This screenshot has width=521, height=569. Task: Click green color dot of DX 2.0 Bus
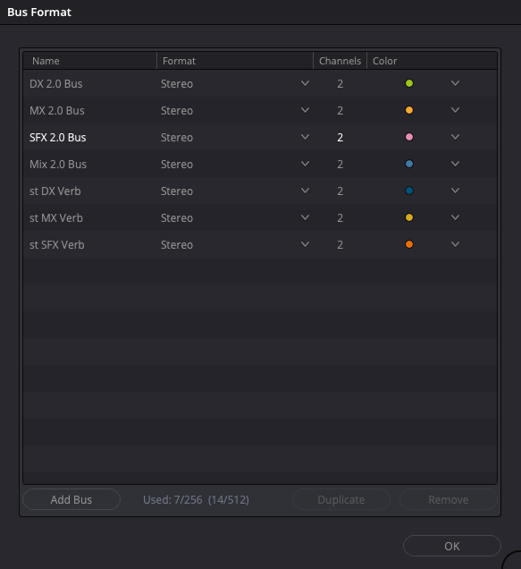click(x=409, y=83)
